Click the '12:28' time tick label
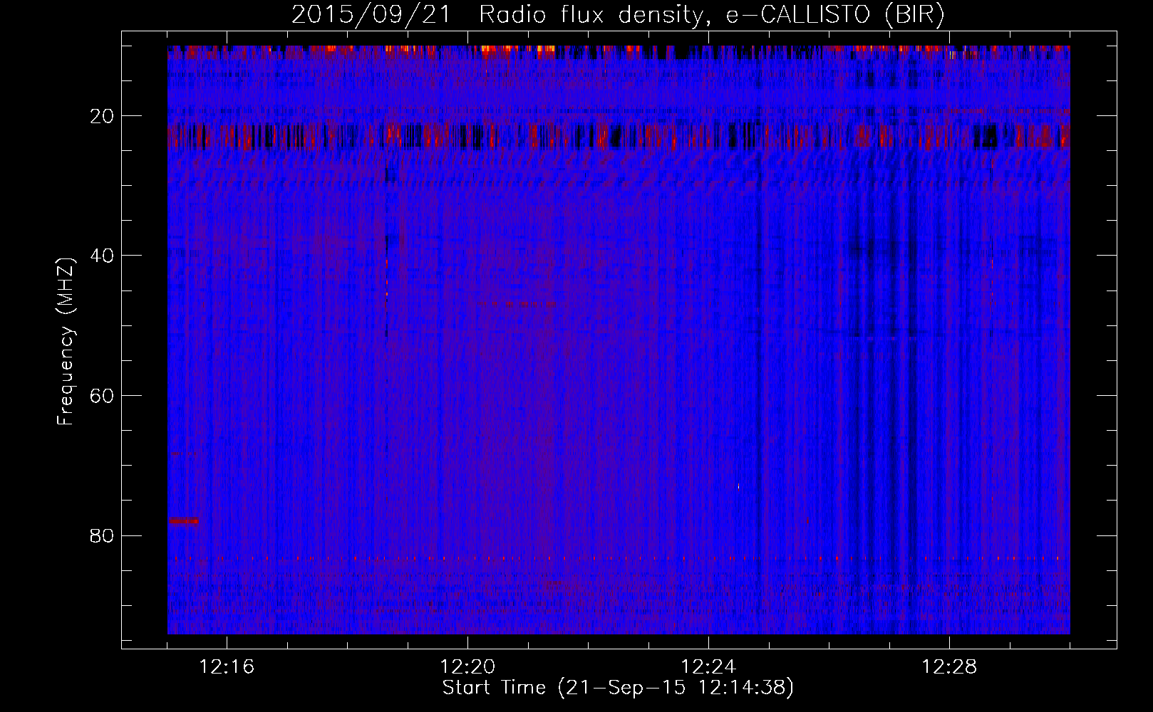This screenshot has width=1153, height=712. tap(949, 667)
